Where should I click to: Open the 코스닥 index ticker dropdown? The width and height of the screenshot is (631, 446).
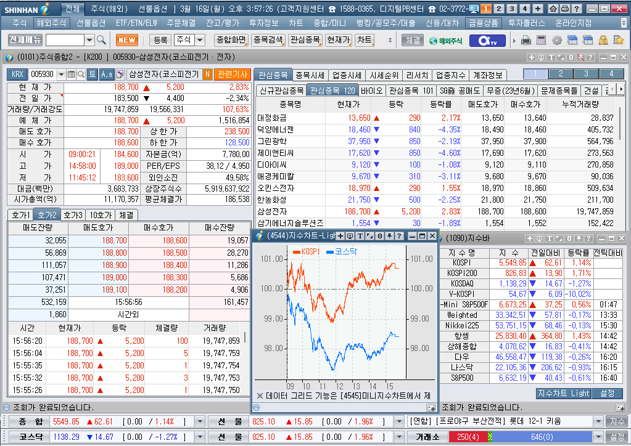[199, 437]
